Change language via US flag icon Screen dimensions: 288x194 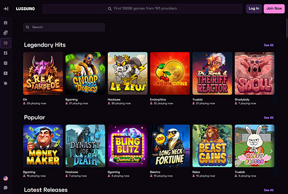point(6,178)
